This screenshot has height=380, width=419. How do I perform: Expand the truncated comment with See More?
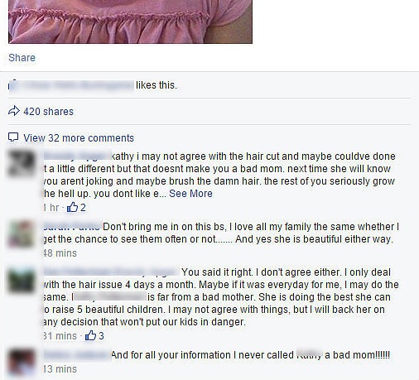coord(190,194)
